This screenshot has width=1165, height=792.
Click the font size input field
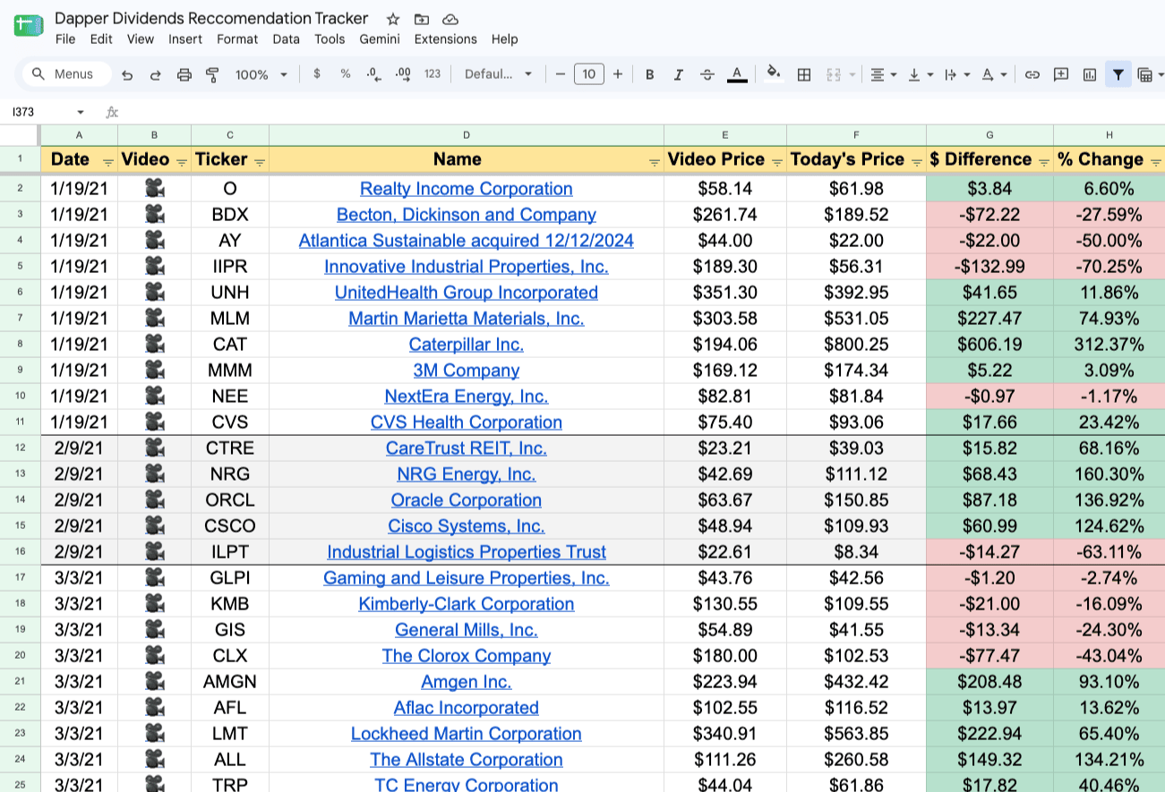click(x=588, y=74)
